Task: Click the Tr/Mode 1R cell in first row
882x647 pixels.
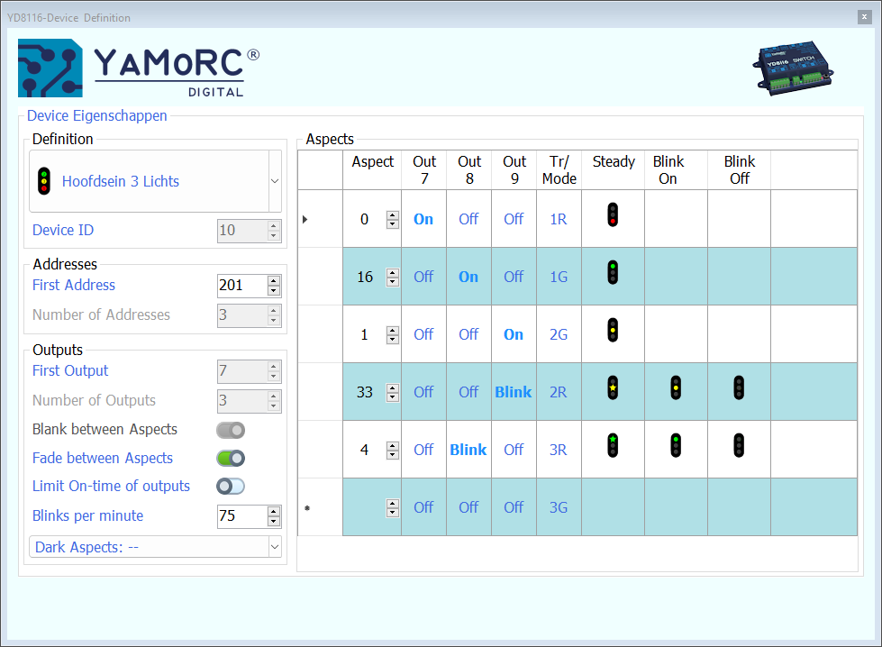Action: pos(559,219)
